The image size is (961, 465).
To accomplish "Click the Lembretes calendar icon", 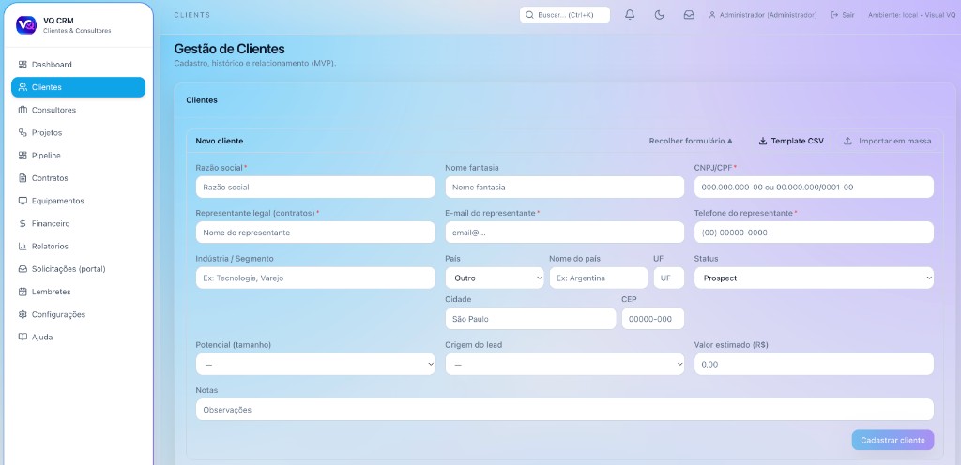I will 23,292.
